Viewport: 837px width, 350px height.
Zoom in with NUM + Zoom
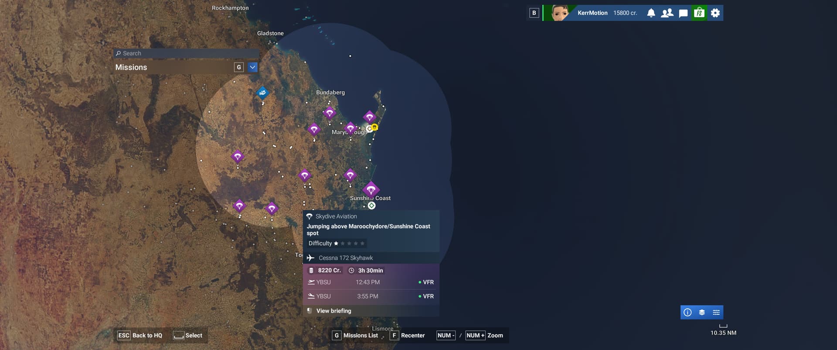(x=484, y=336)
